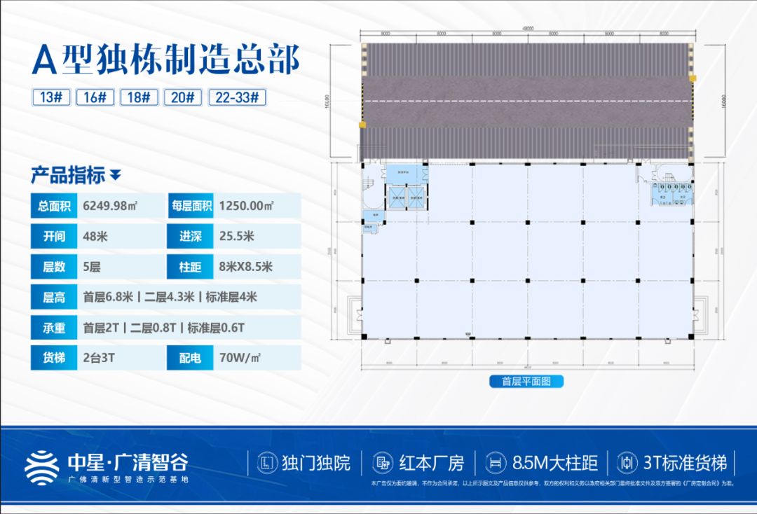This screenshot has height=514, width=757.
Task: Click the 红本厂房 feature icon
Action: tap(383, 463)
